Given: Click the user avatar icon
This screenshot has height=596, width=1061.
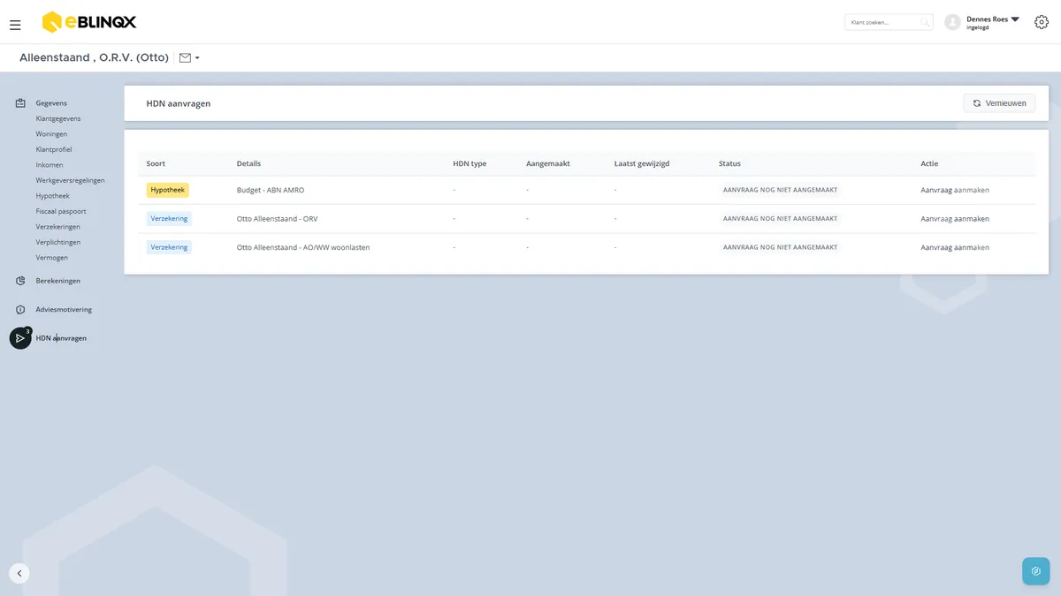Looking at the screenshot, I should pos(952,22).
